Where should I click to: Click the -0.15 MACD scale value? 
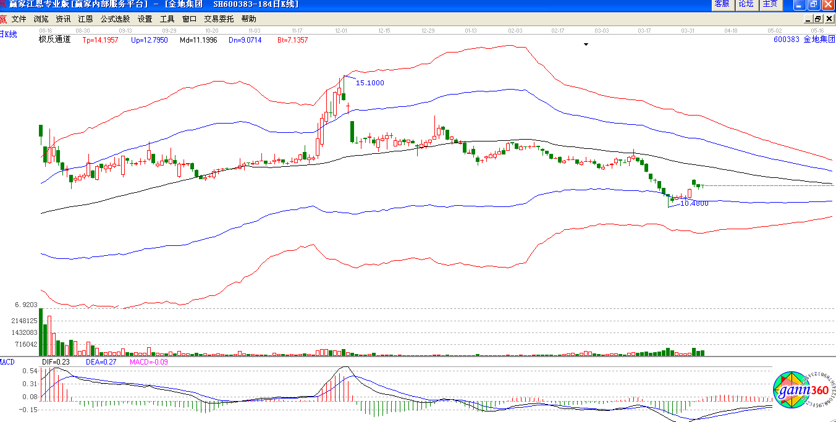[x=28, y=409]
